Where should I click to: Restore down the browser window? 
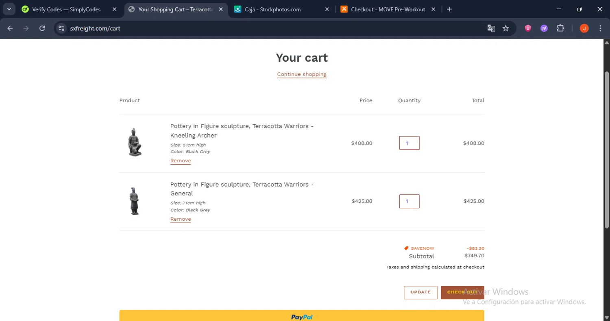click(579, 9)
